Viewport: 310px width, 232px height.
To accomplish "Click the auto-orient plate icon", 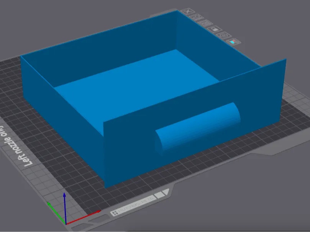I will [x=197, y=17].
